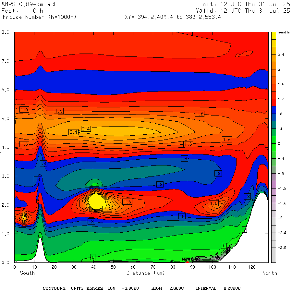
Task: Click the color bar tick label '-.4'
Action: tap(281, 159)
